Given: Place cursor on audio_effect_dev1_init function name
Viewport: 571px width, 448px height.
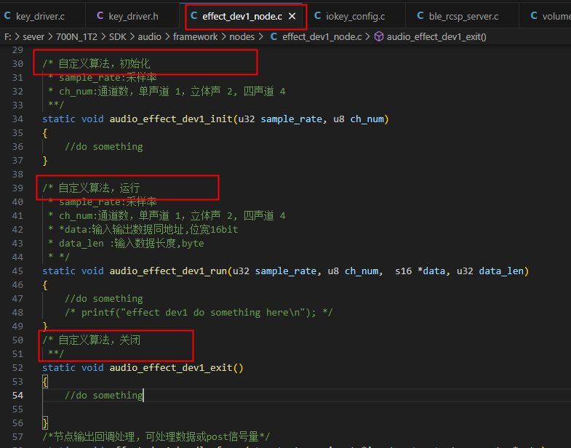Looking at the screenshot, I should [x=171, y=119].
